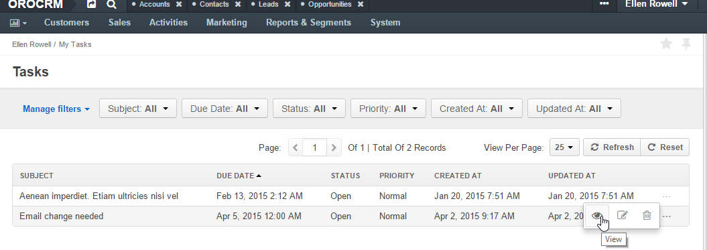Image resolution: width=707 pixels, height=250 pixels.
Task: Click the Edit pencil icon
Action: coord(623,215)
